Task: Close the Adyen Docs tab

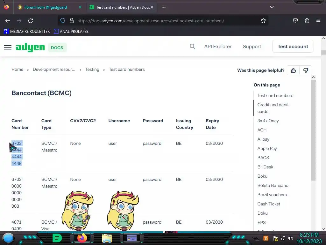Action: (x=152, y=7)
